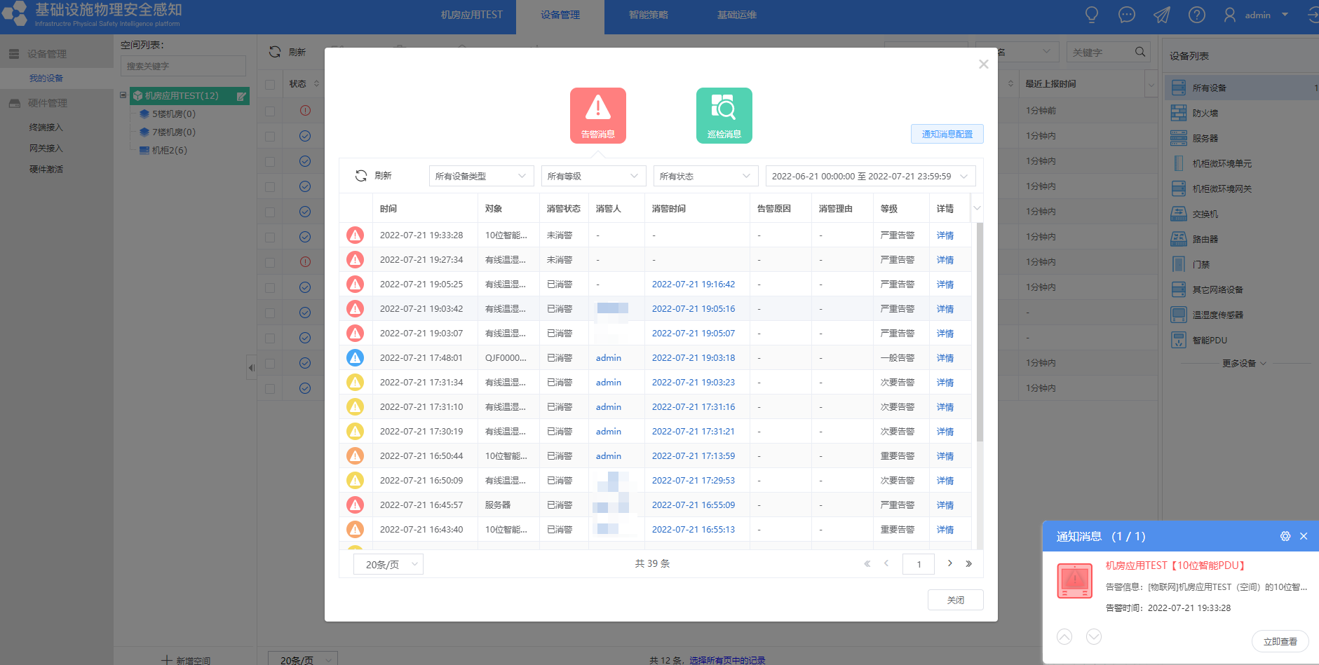This screenshot has height=665, width=1319.
Task: Edit the 机房应用TEST space node icon
Action: tap(241, 96)
